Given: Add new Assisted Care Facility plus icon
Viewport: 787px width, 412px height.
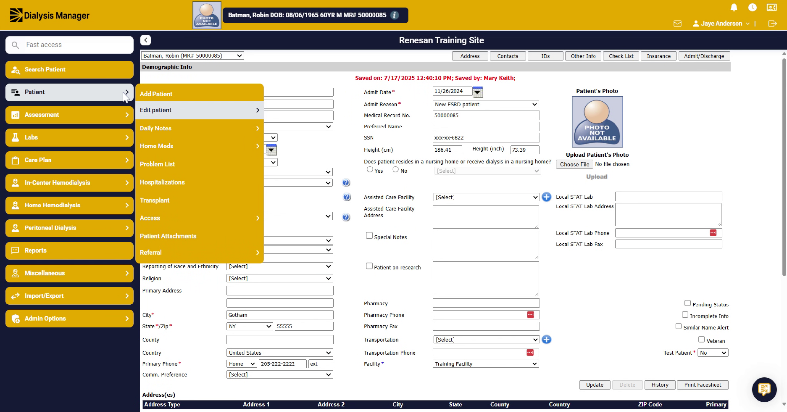Looking at the screenshot, I should (546, 197).
